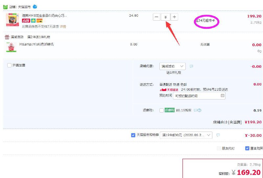Uncheck the 天猫超市购物券 checkbox
The image size is (263, 178).
[133, 135]
